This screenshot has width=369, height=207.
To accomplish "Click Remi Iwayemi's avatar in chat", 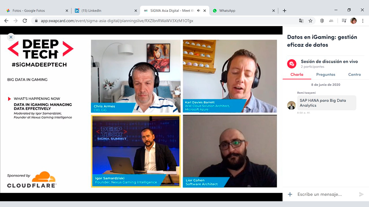I will coord(292,105).
